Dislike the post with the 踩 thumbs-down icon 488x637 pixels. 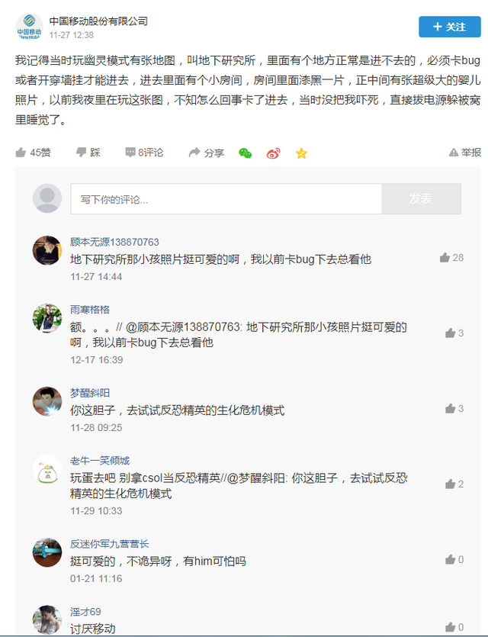pyautogui.click(x=82, y=153)
